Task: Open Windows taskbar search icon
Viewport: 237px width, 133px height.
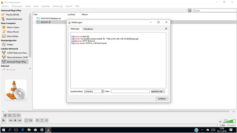Action: click(x=10, y=130)
